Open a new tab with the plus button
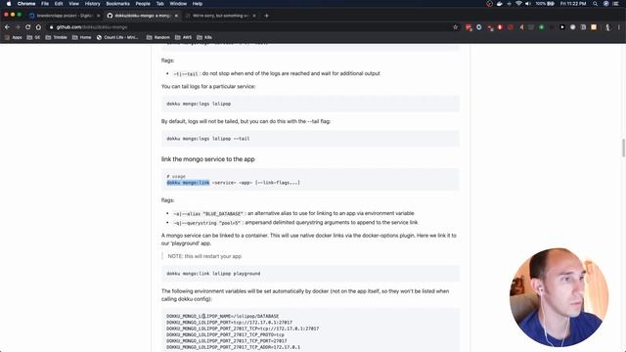The height and width of the screenshot is (352, 626). (x=266, y=16)
